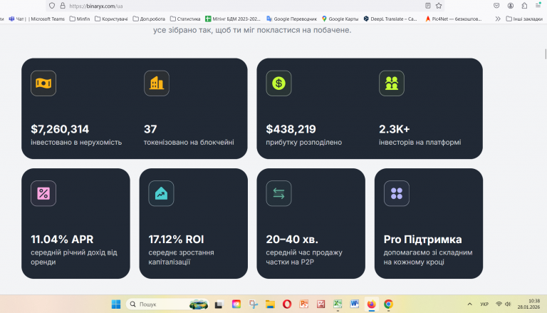Open the Minfin bookmarks folder
The width and height of the screenshot is (547, 313).
click(80, 19)
